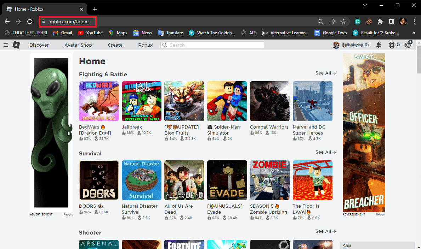421x249 pixels.
Task: Click the @plisplaying profile avatar
Action: 336,45
